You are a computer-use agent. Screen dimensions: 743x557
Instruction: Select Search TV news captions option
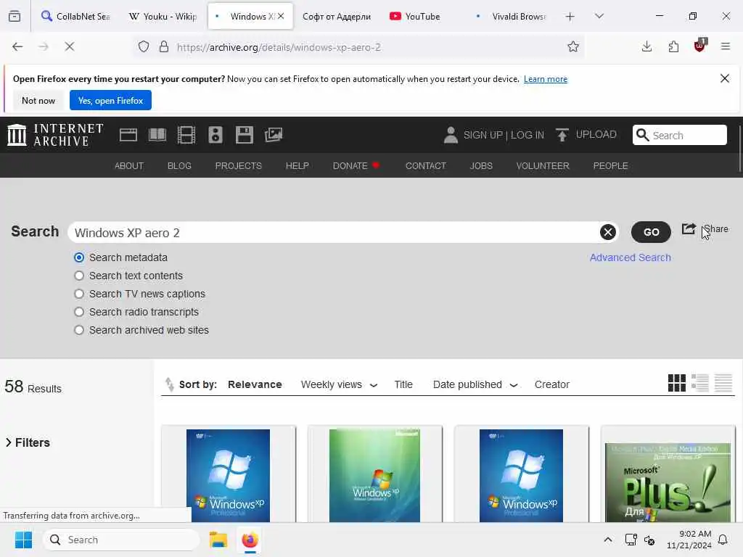coord(79,294)
